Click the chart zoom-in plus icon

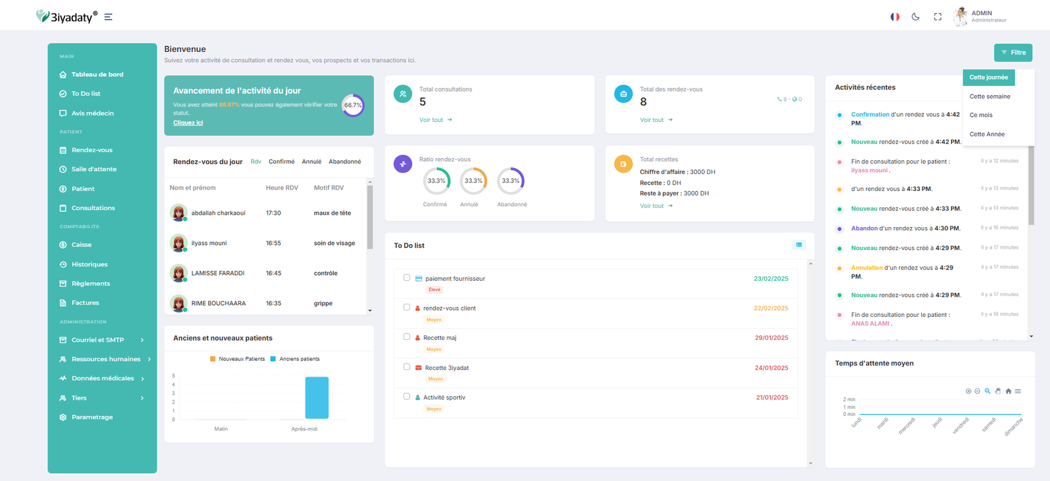click(x=968, y=391)
